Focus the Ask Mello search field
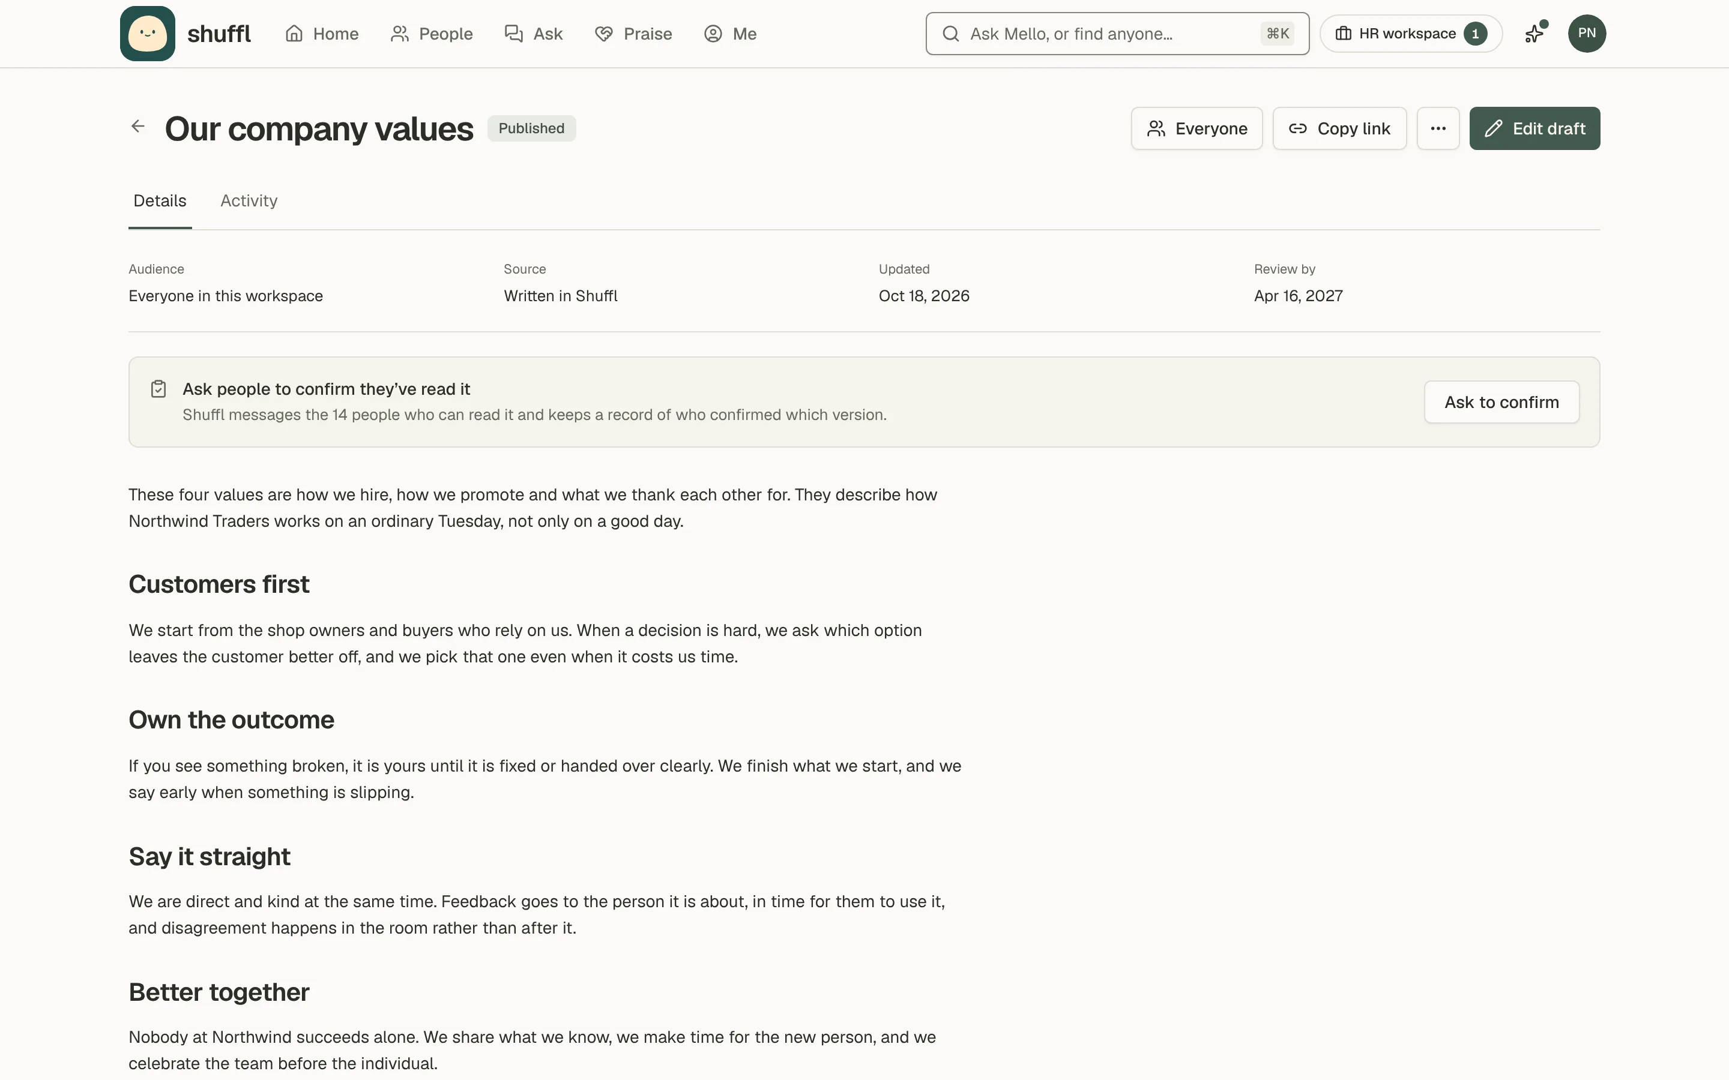This screenshot has width=1729, height=1080. (x=1117, y=34)
